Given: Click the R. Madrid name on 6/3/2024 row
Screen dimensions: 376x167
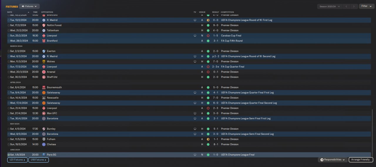Looking at the screenshot, I should point(52,56).
